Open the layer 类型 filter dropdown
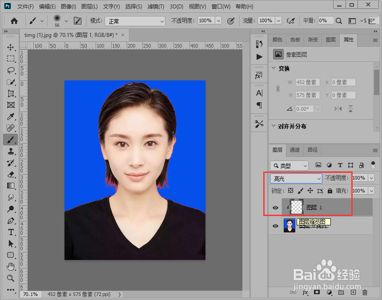 (x=289, y=166)
